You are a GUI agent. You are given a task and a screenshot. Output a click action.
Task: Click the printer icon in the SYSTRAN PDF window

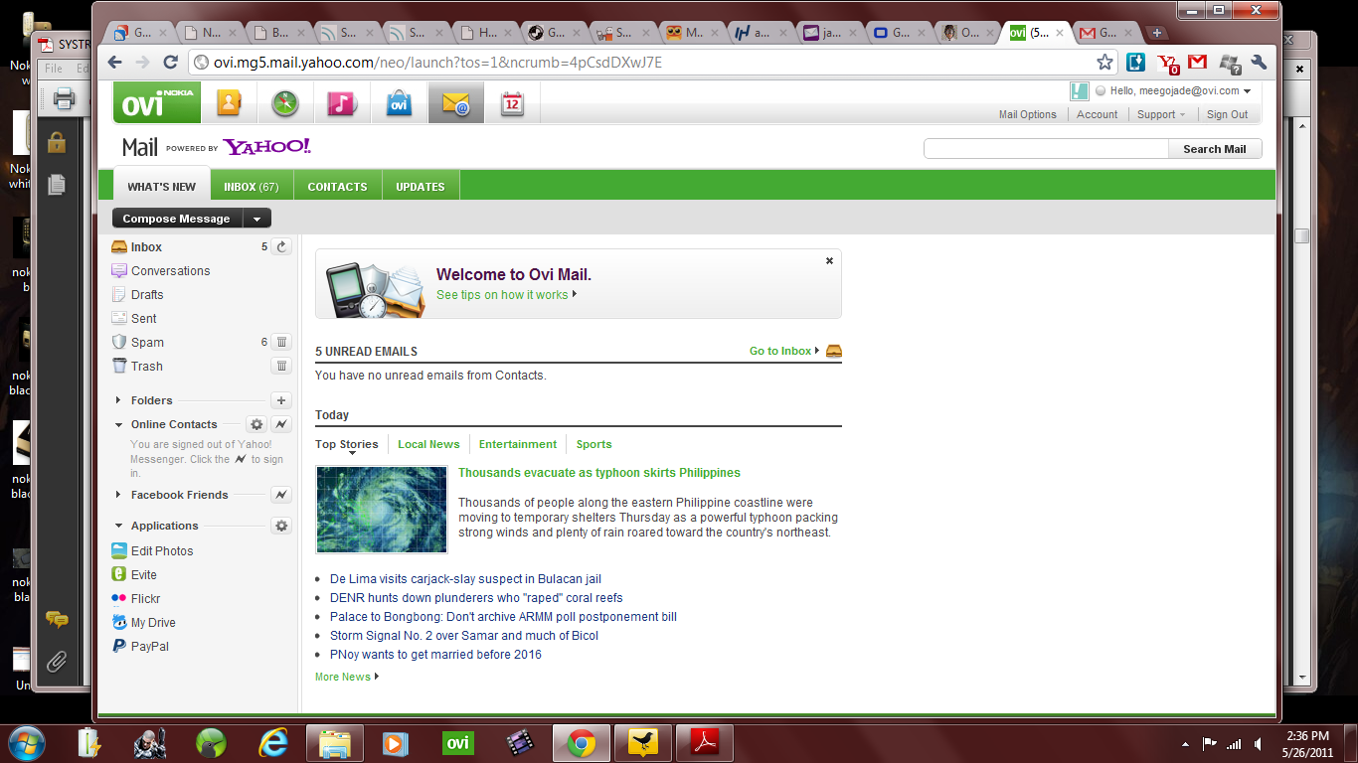click(x=64, y=98)
